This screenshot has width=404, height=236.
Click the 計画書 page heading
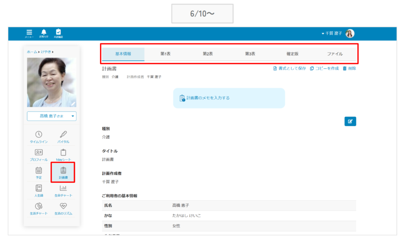pos(109,69)
